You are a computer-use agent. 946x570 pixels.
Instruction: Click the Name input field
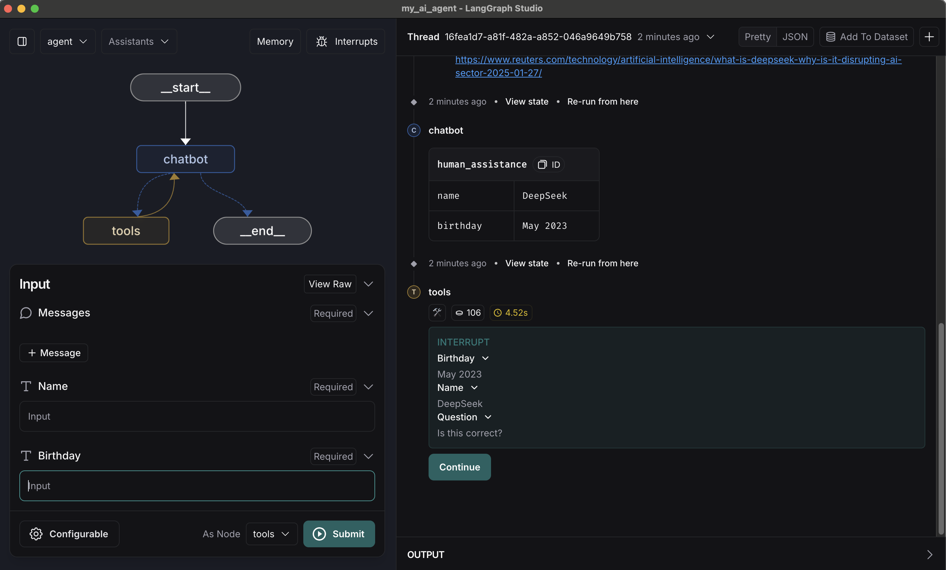click(x=197, y=416)
